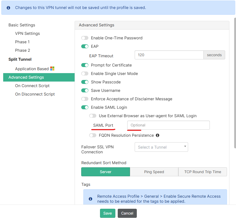Click the info icon in the Tags notice
The height and width of the screenshot is (218, 236).
pyautogui.click(x=90, y=199)
